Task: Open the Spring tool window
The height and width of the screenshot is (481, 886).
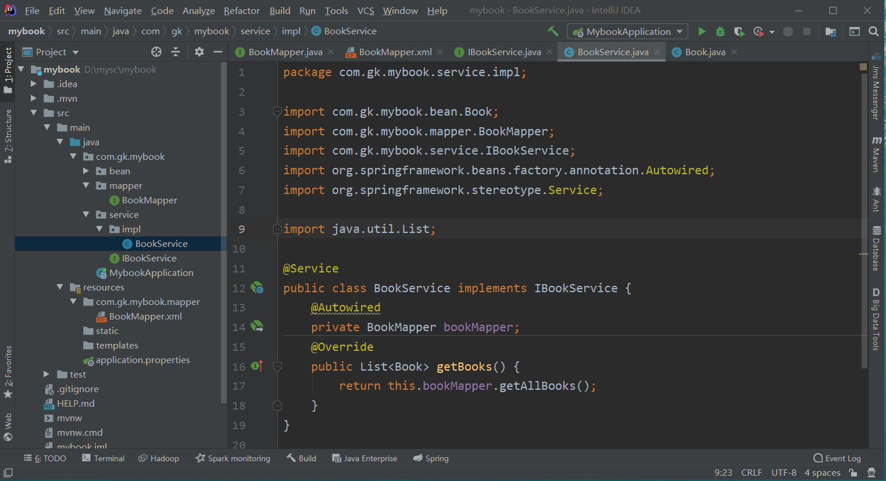Action: coord(431,458)
